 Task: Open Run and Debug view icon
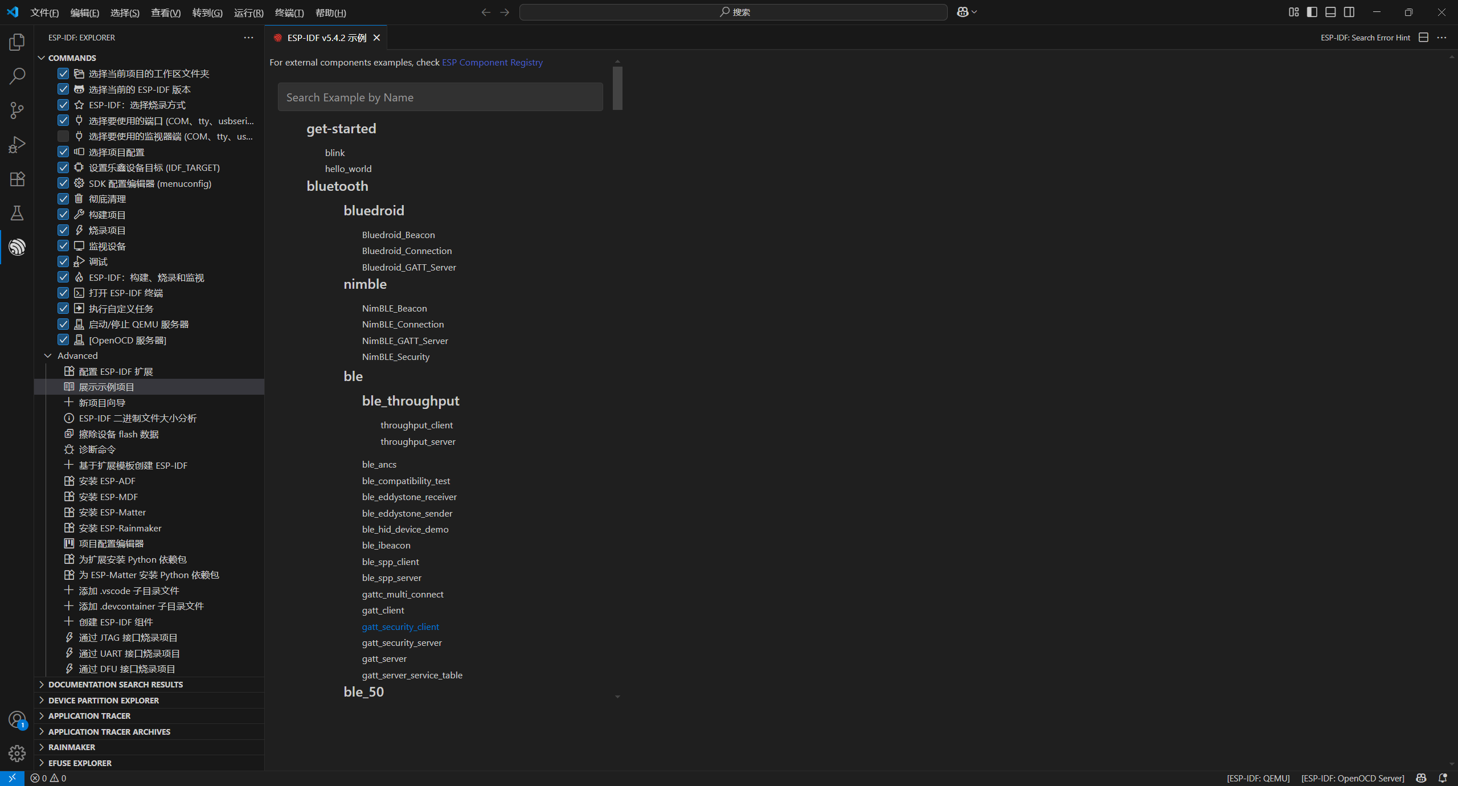[x=17, y=145]
